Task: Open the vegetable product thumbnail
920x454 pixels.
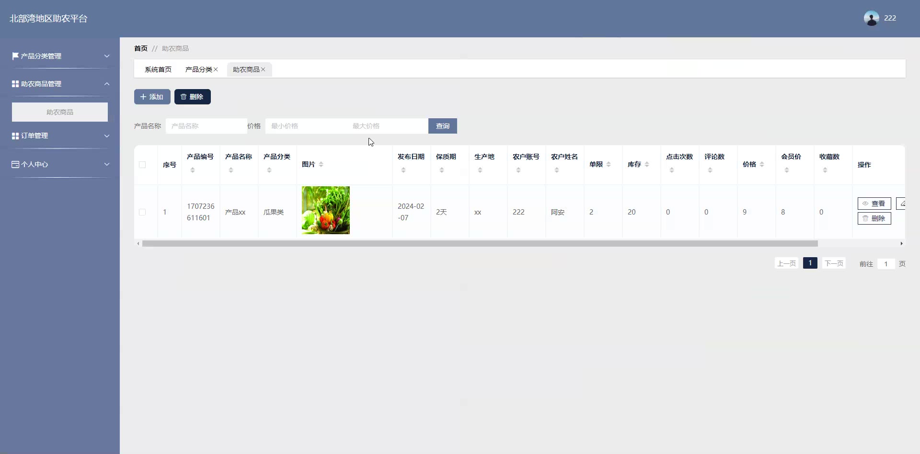Action: (326, 210)
